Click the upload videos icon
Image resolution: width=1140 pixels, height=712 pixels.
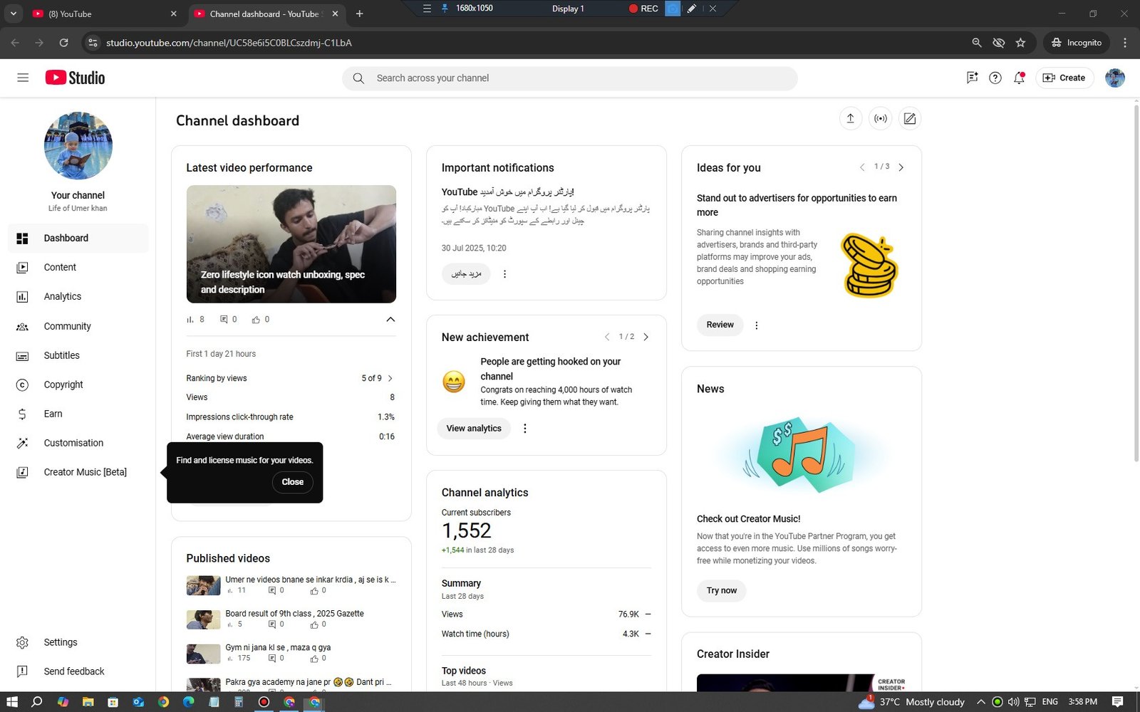850,118
